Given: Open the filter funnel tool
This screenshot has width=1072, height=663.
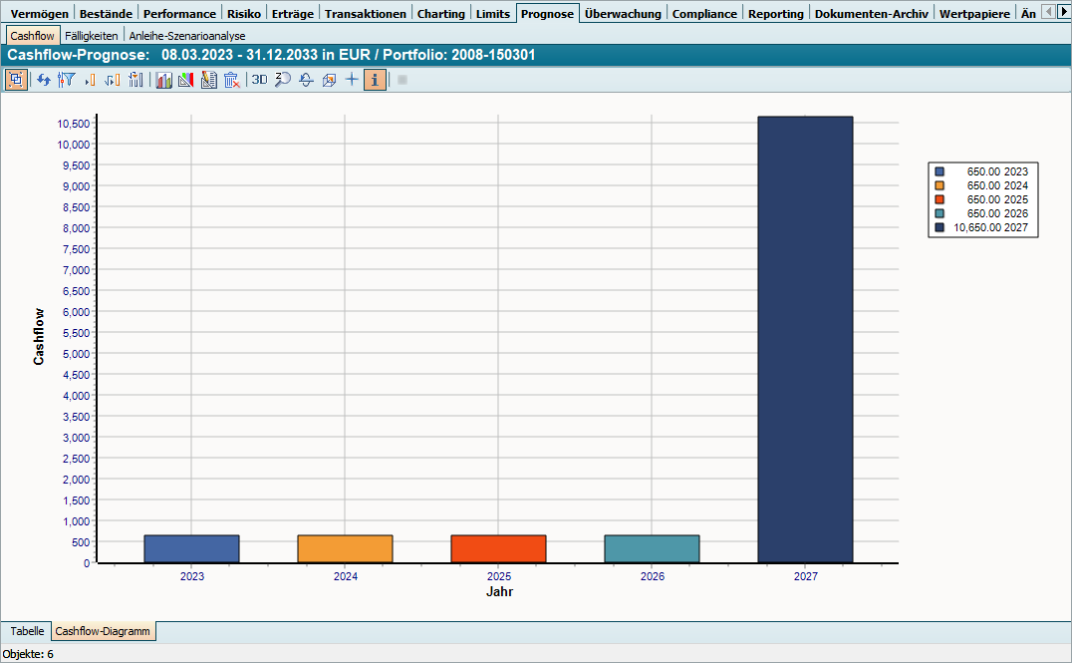Looking at the screenshot, I should tap(67, 80).
